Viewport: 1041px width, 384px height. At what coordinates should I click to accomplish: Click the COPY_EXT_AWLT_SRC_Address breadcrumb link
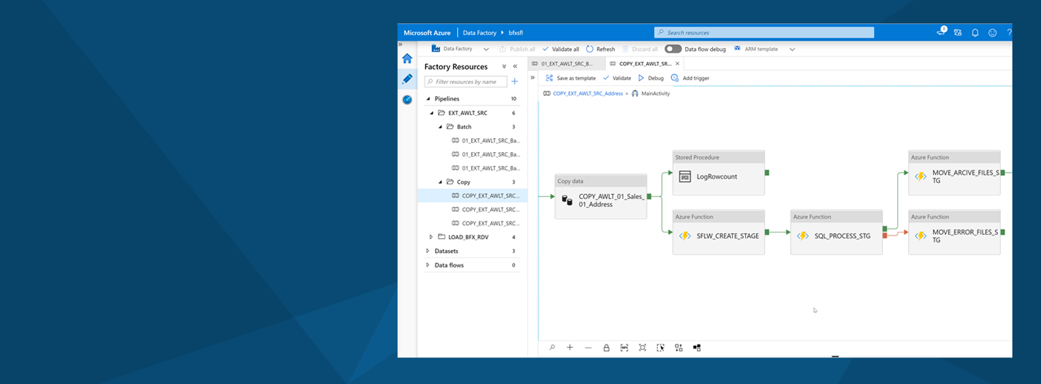[588, 94]
